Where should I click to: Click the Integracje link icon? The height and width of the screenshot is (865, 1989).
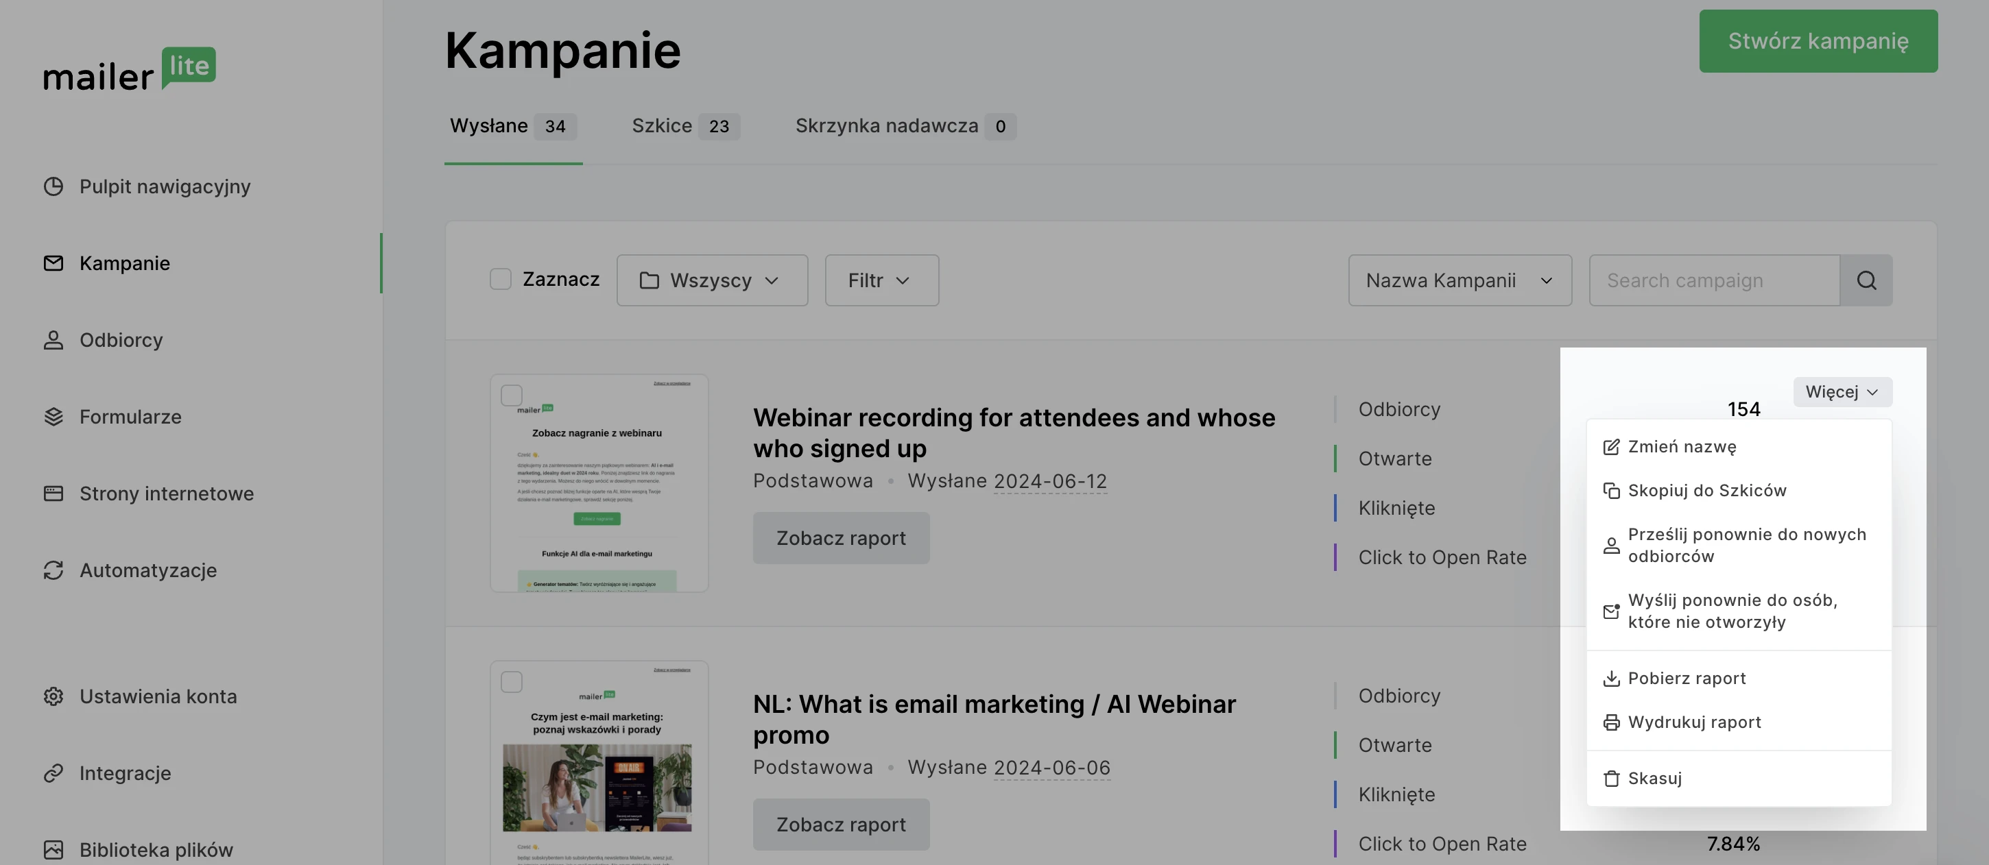53,773
